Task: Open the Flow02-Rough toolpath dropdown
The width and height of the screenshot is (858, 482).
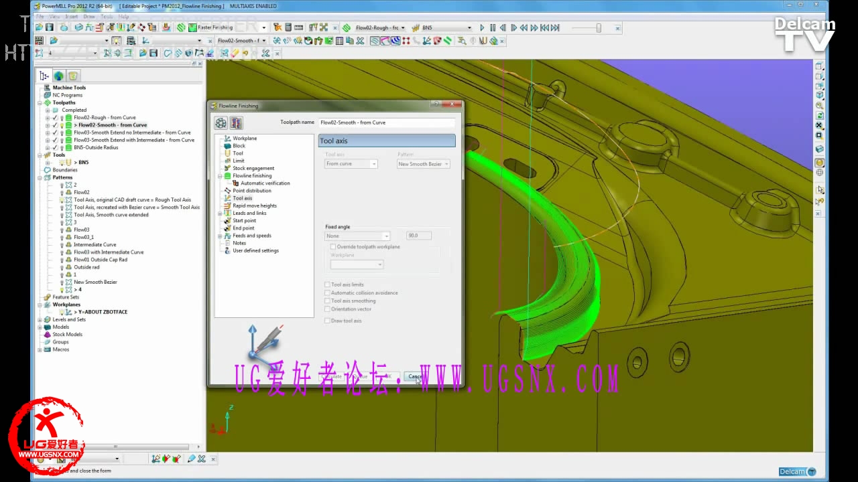Action: (x=403, y=28)
